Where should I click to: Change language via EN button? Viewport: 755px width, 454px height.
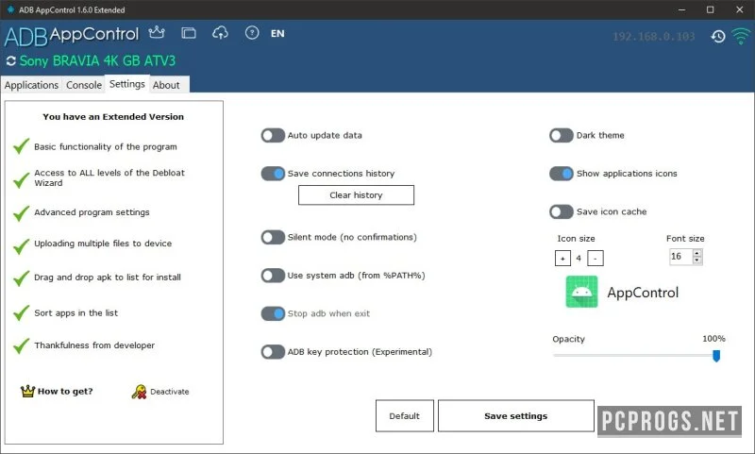point(277,33)
